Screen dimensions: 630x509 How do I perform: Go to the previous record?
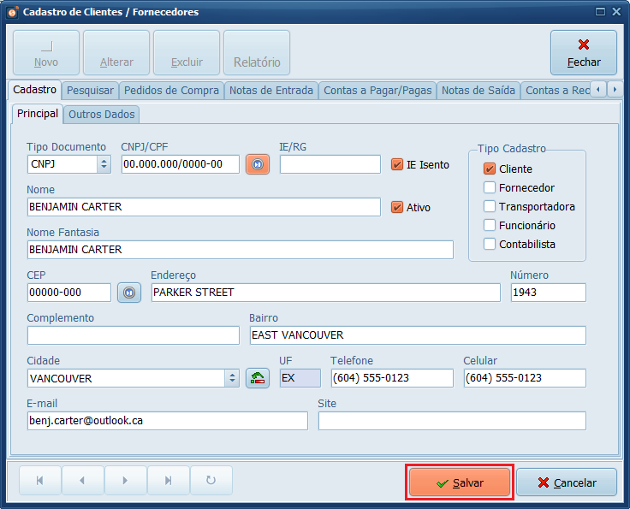(82, 481)
